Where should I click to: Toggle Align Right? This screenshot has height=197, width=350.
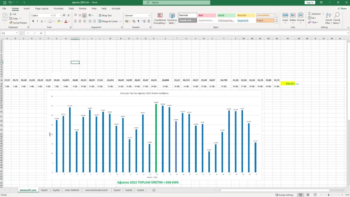point(84,21)
